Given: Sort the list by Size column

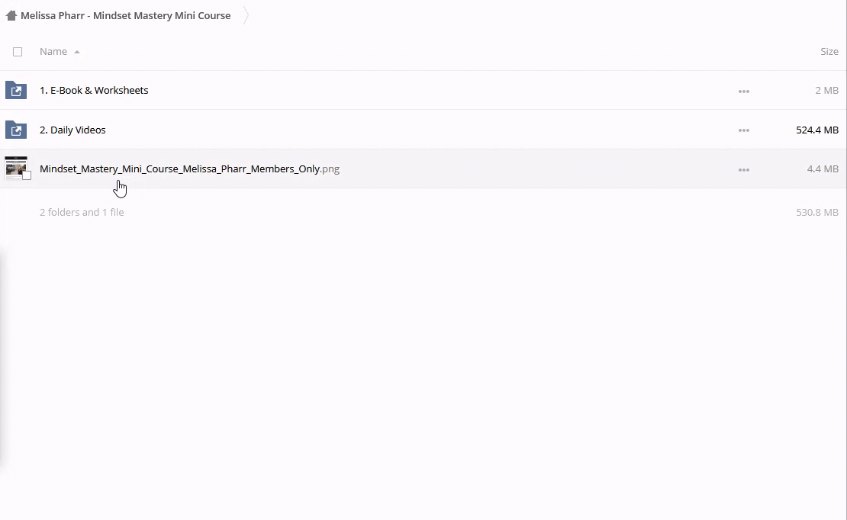Looking at the screenshot, I should pos(829,51).
